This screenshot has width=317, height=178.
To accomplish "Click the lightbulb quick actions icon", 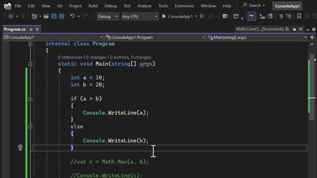I will [x=20, y=147].
